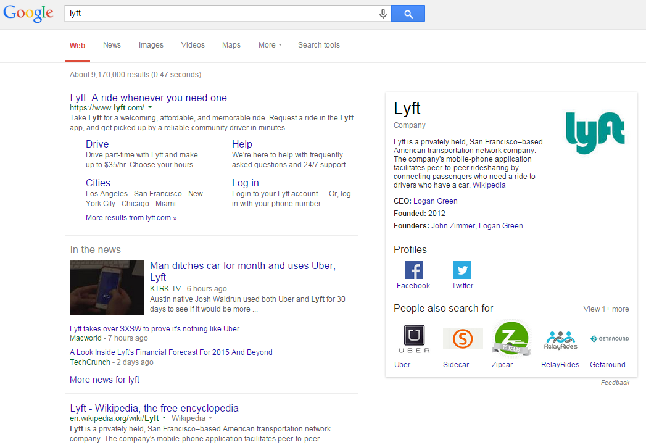Viewport: 646px width, 445px height.
Task: Select the Sidecar logo thumbnail
Action: (x=463, y=339)
